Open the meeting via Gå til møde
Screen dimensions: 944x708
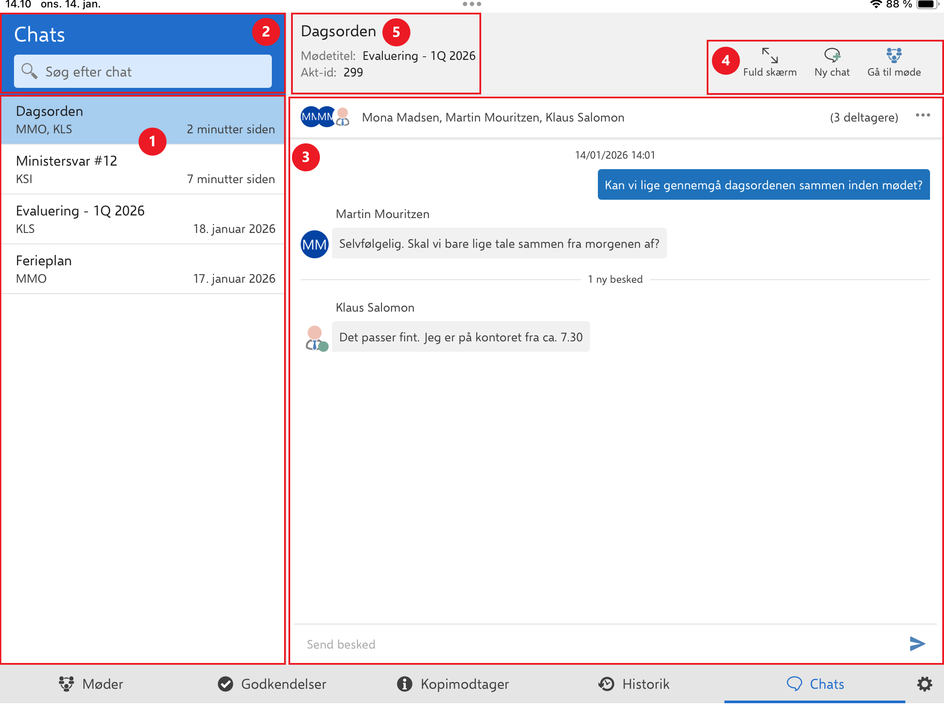[x=894, y=62]
